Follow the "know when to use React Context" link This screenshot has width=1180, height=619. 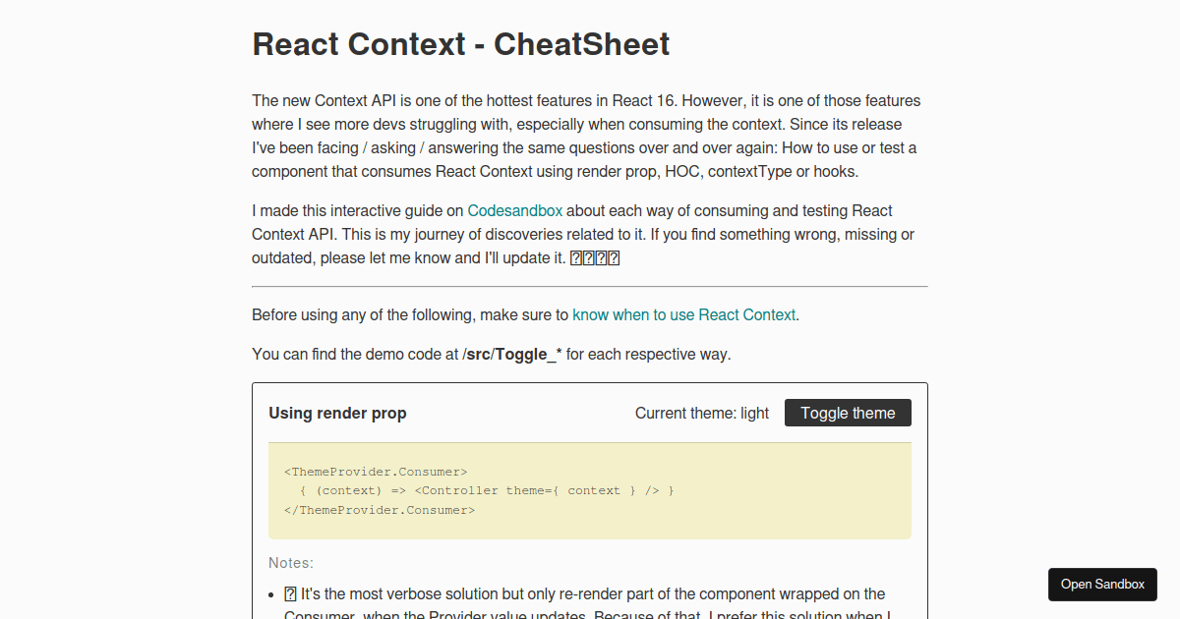[x=683, y=314]
